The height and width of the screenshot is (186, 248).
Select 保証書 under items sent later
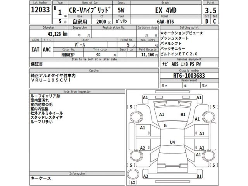(x=36, y=64)
